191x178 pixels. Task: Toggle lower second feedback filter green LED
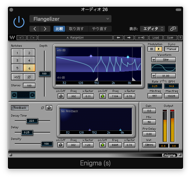(x=103, y=145)
